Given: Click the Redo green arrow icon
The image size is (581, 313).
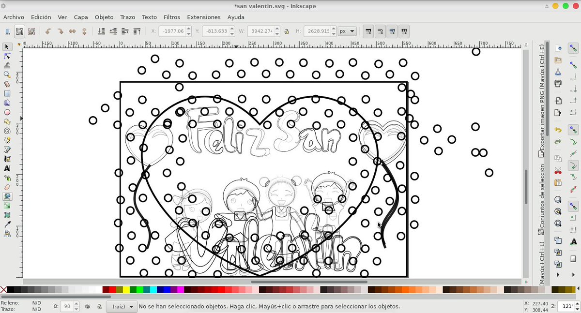Looking at the screenshot, I should (558, 142).
